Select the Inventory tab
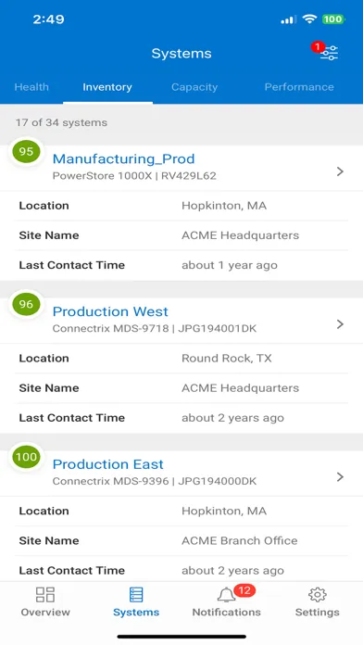363x645 pixels. pos(107,87)
